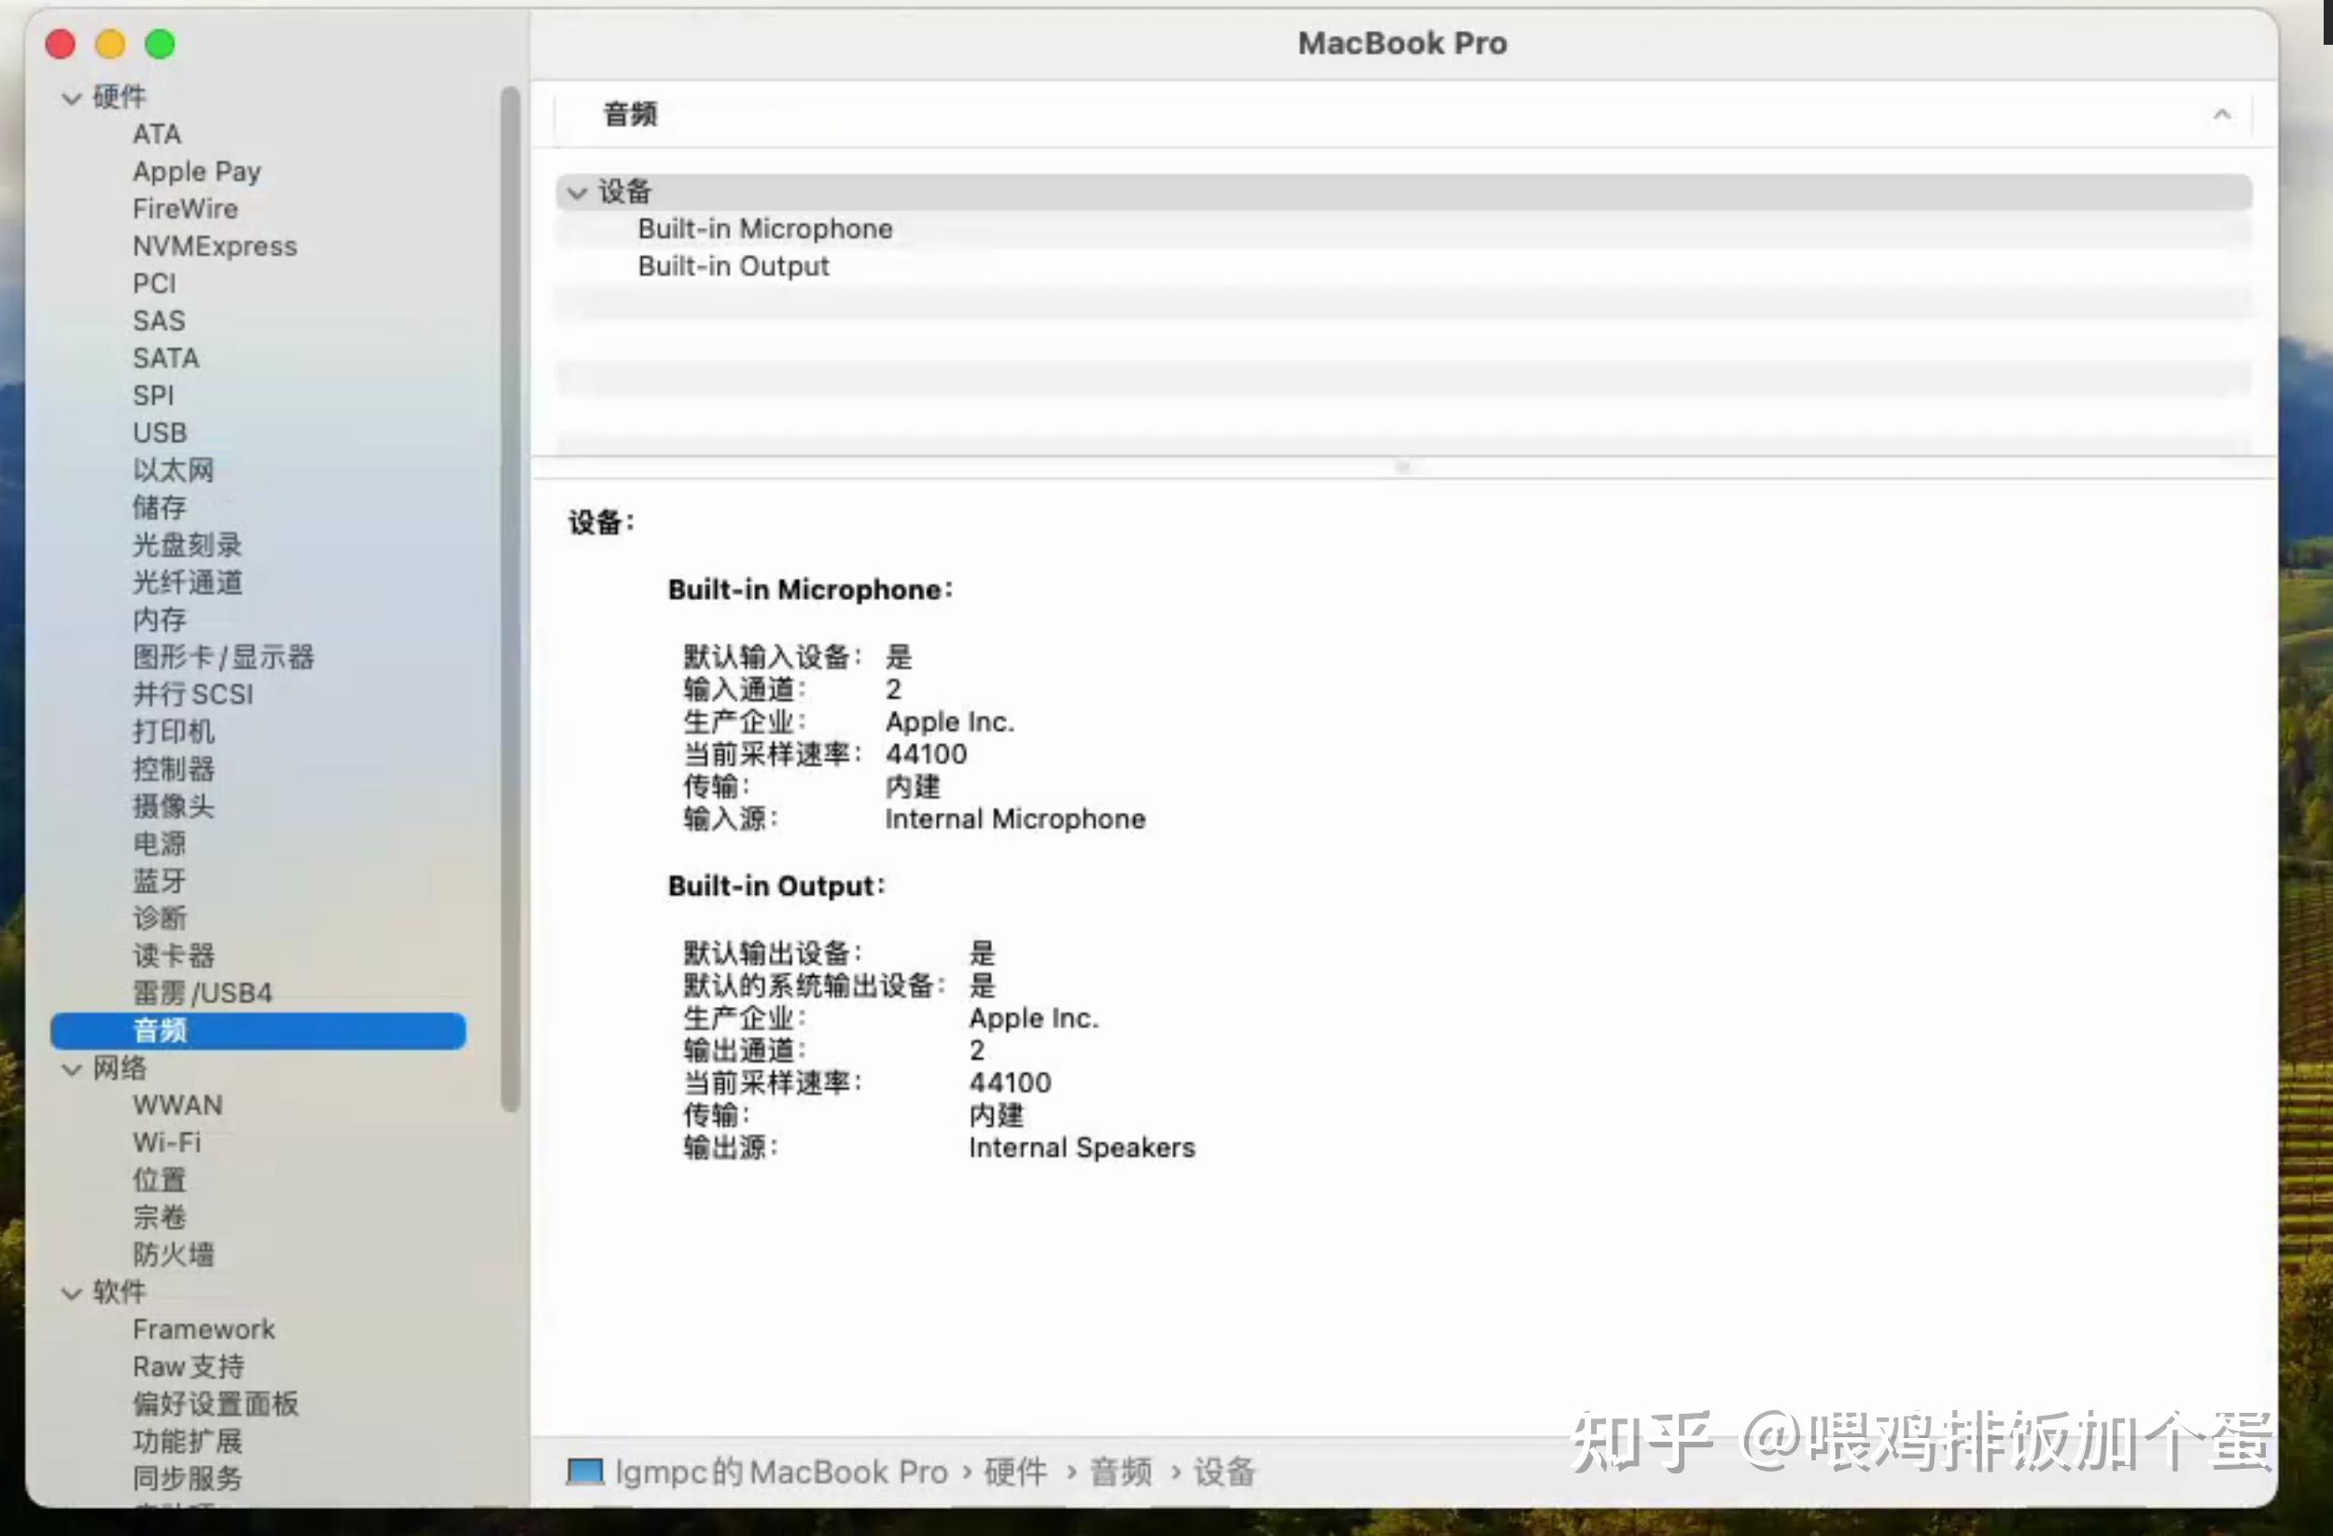The width and height of the screenshot is (2333, 1536).
Task: Collapse the 设备 disclosure arrow
Action: pos(578,193)
